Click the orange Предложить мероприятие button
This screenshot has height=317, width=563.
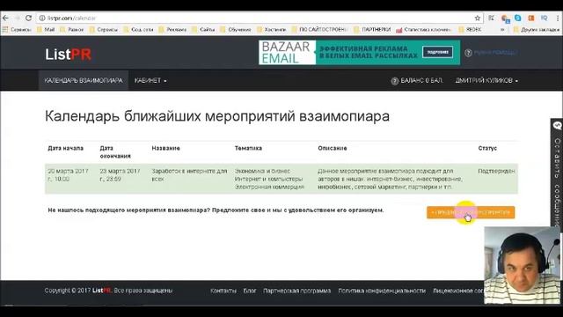point(471,212)
